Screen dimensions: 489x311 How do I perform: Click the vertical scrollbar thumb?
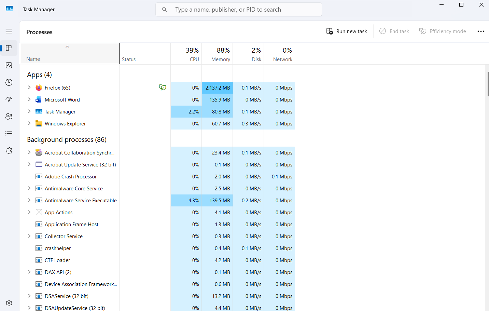pos(488,84)
